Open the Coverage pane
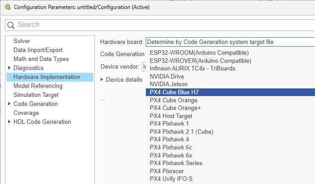Screen dimensions: 315x184 click(x=26, y=113)
